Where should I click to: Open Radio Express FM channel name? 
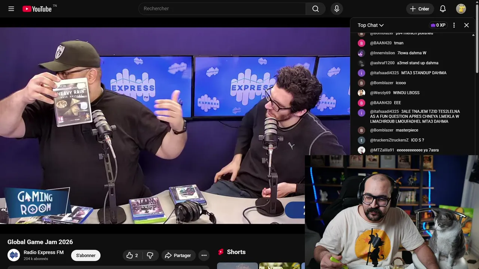coord(43,252)
